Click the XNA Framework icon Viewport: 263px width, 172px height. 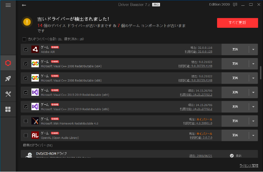click(x=35, y=121)
